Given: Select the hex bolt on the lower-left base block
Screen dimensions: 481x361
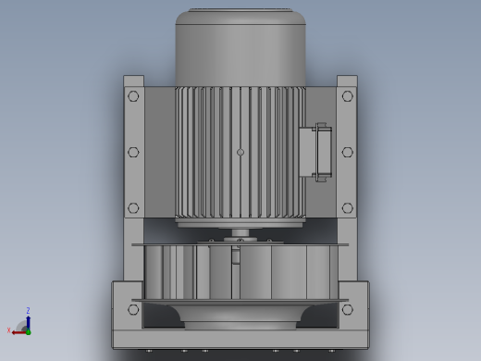Looking at the screenshot, I should tap(133, 309).
